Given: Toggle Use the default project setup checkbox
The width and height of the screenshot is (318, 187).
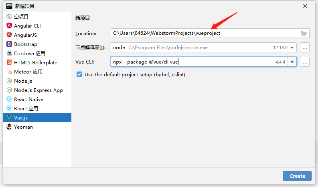Looking at the screenshot, I should click(79, 74).
